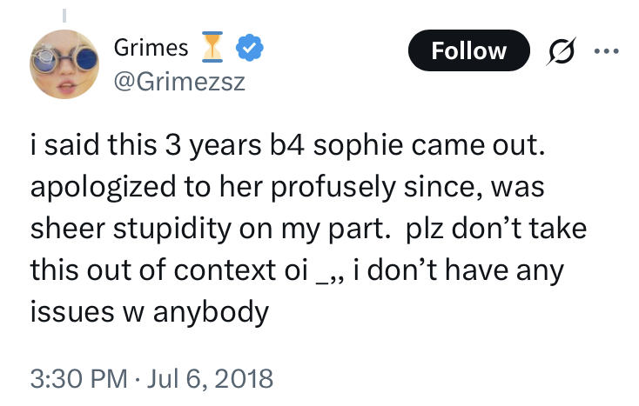Click the thread connector line above avatar
The height and width of the screenshot is (406, 639).
click(64, 16)
